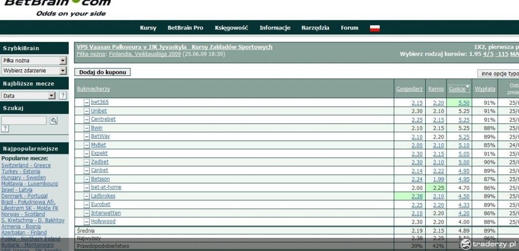Open the Hollywood bookmaker link
Screen dimensions: 519x251
[x=103, y=221]
